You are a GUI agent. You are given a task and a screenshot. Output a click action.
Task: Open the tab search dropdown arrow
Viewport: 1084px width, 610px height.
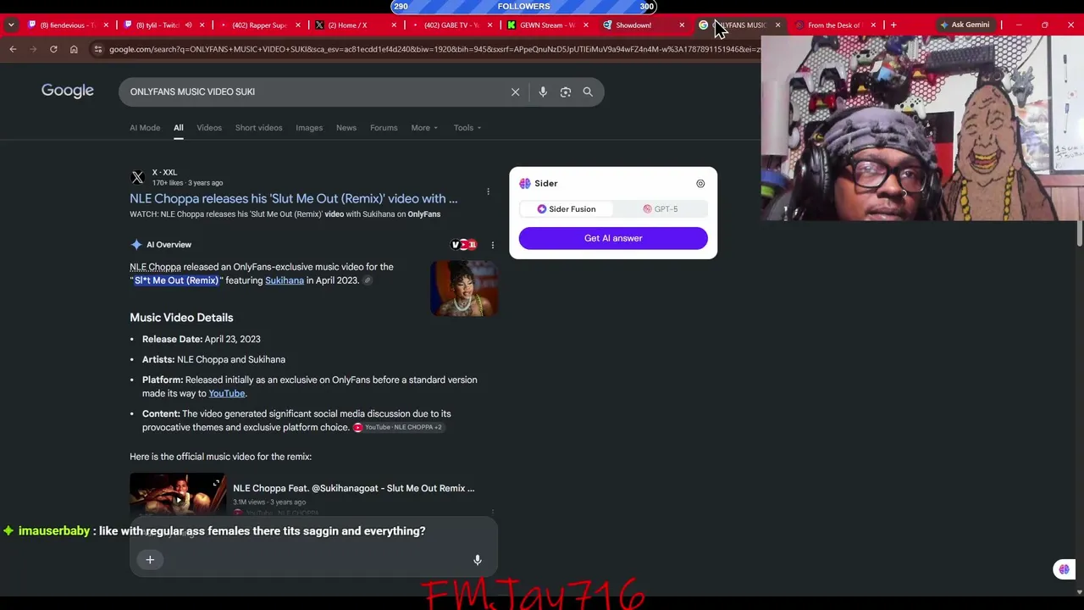pos(11,25)
